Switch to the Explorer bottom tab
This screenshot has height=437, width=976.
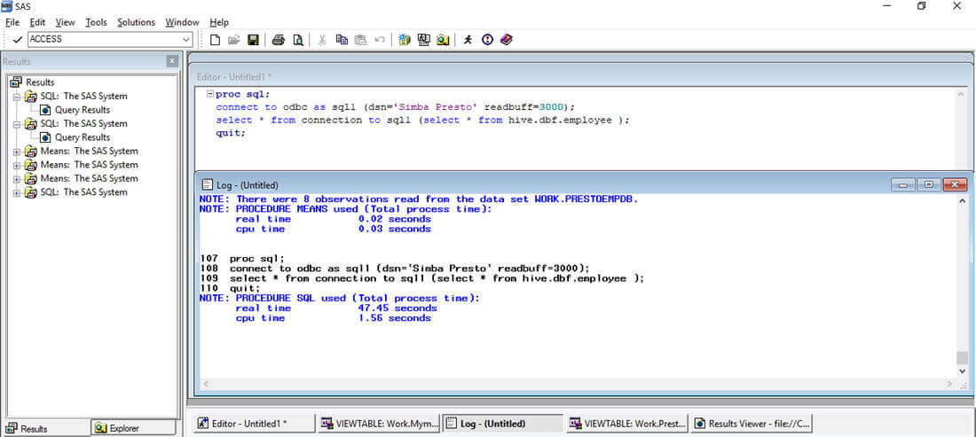pos(133,427)
